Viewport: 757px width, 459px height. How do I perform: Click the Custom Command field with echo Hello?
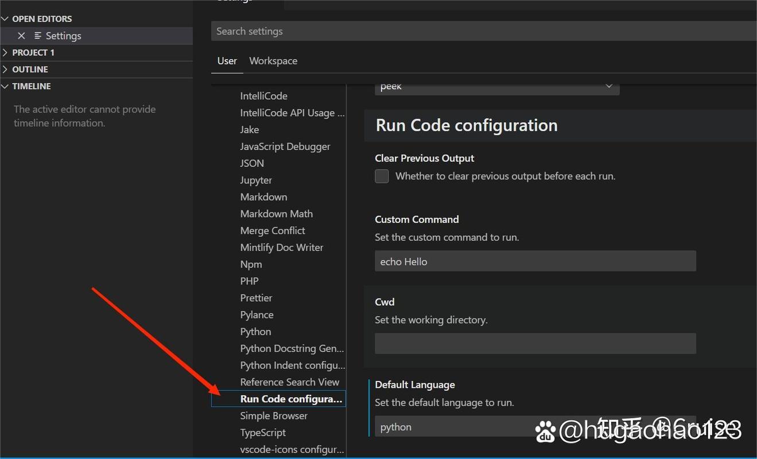(x=535, y=261)
